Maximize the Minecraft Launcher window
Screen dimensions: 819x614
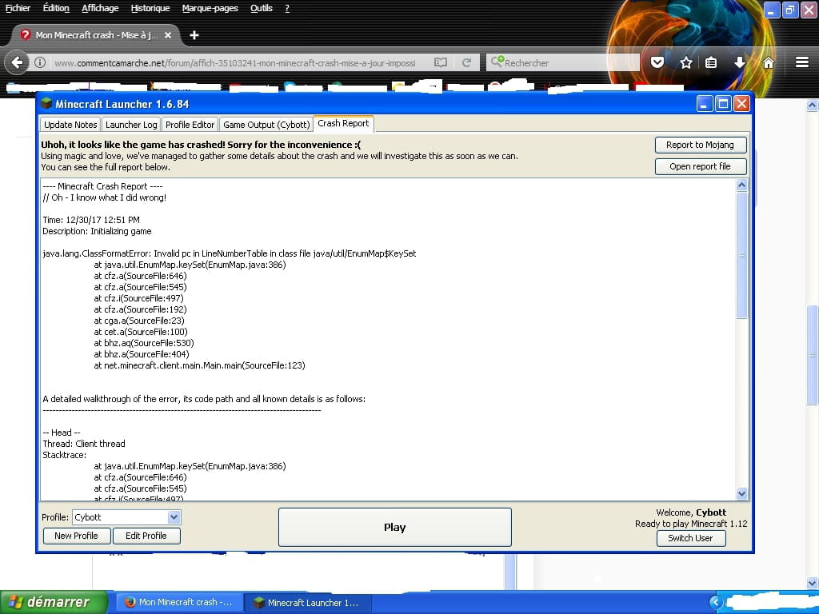[x=723, y=104]
